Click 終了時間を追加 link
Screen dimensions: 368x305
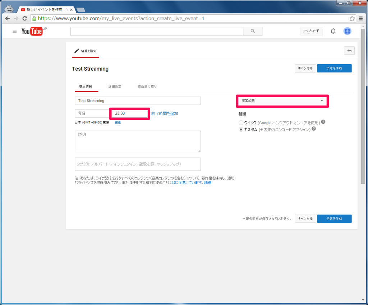165,114
